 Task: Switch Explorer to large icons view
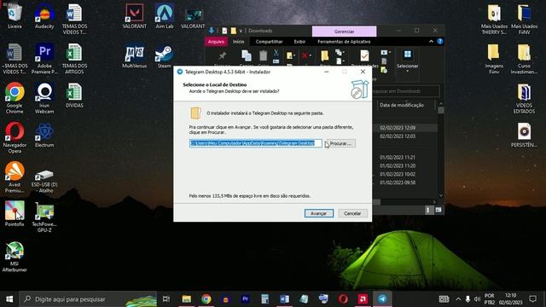[438, 210]
